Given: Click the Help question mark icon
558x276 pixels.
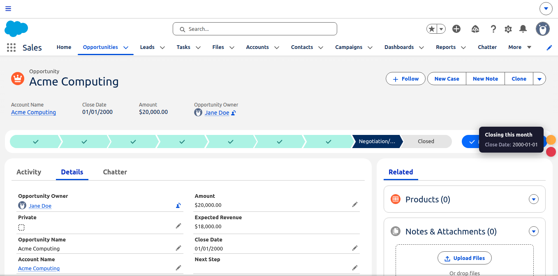Looking at the screenshot, I should (x=493, y=29).
